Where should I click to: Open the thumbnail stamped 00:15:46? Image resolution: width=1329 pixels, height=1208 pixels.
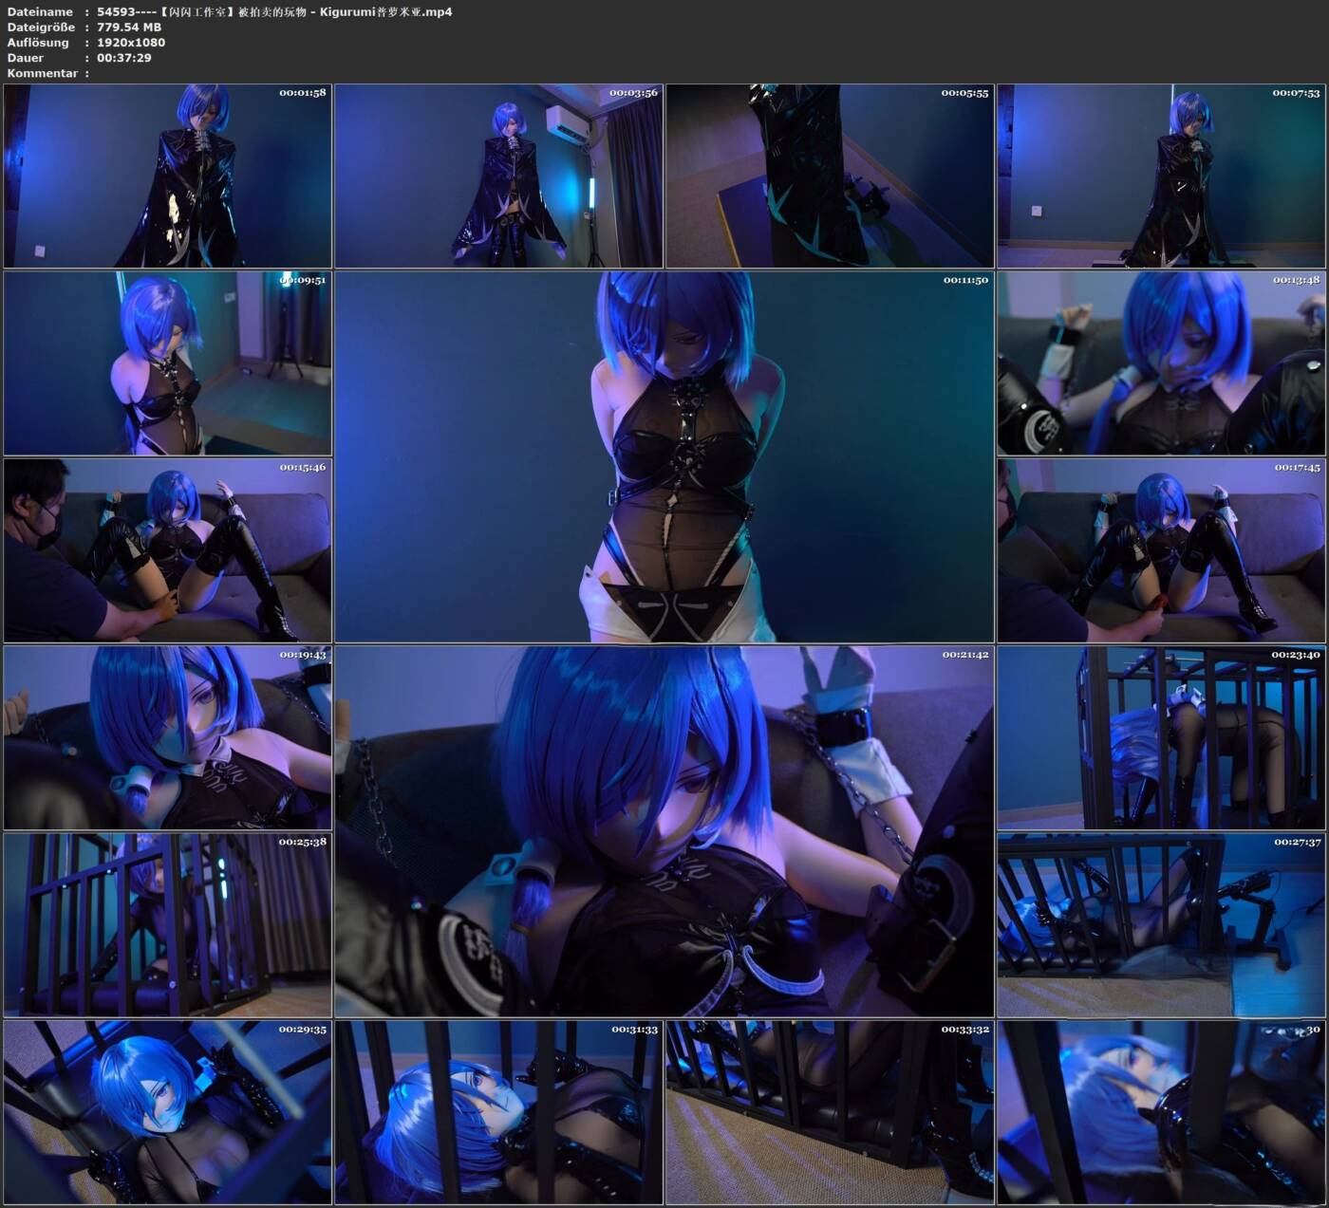coord(167,550)
